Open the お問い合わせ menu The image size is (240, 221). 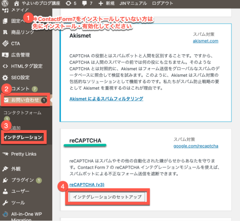(25, 100)
